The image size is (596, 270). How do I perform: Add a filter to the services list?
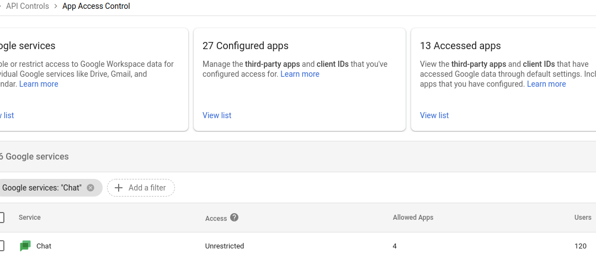(x=141, y=188)
